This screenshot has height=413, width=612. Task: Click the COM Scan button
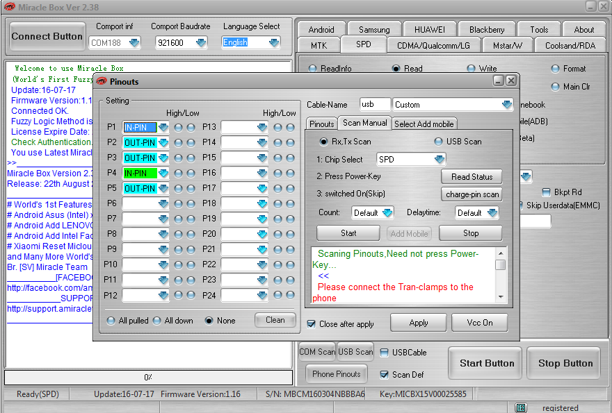317,352
